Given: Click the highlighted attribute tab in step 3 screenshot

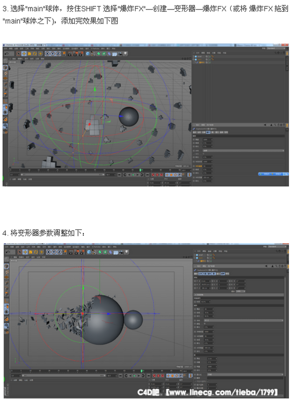Looking at the screenshot, I should (x=208, y=132).
